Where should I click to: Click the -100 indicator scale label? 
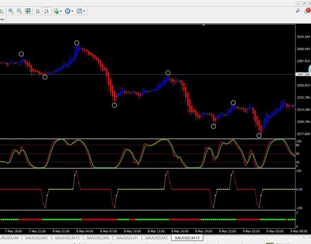[299, 208]
